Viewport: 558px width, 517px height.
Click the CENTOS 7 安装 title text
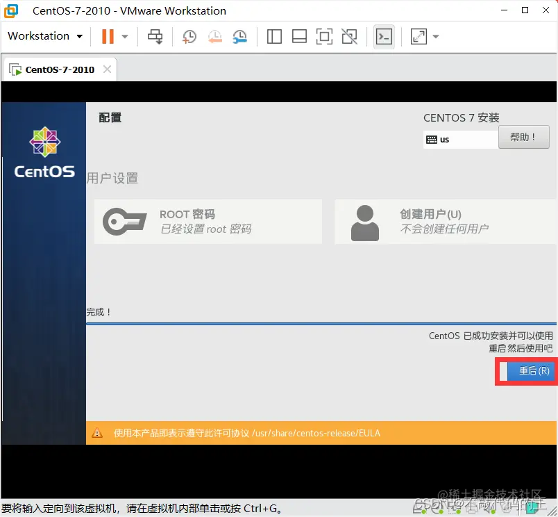tap(462, 118)
